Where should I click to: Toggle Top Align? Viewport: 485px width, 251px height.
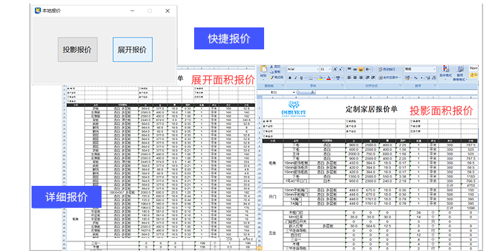coord(350,69)
